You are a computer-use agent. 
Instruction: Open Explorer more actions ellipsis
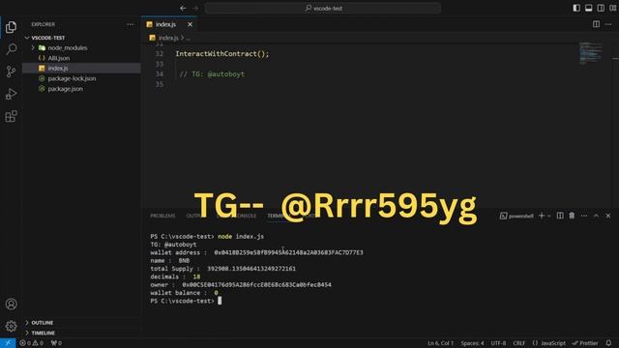pyautogui.click(x=131, y=24)
